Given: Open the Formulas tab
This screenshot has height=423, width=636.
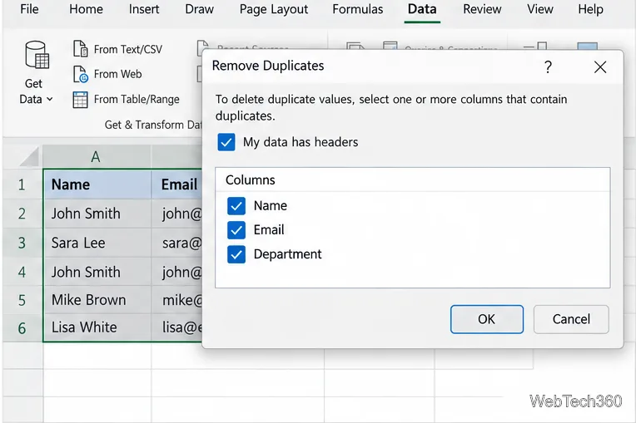Looking at the screenshot, I should tap(357, 9).
